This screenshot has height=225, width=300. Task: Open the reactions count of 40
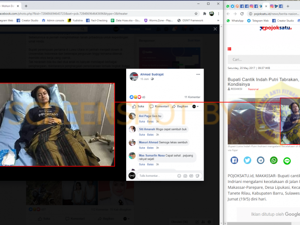pos(143,97)
